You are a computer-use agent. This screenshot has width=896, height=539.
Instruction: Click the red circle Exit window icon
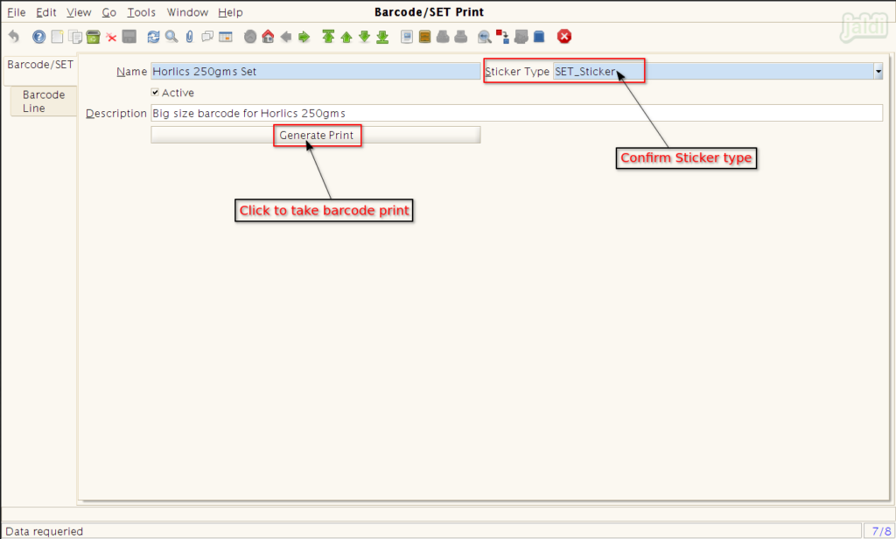pos(564,37)
